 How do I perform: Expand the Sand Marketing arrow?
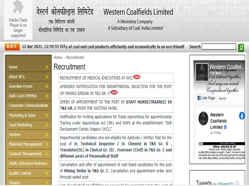[x=47, y=125]
